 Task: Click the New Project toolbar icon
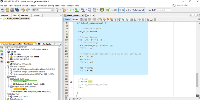(7, 10)
